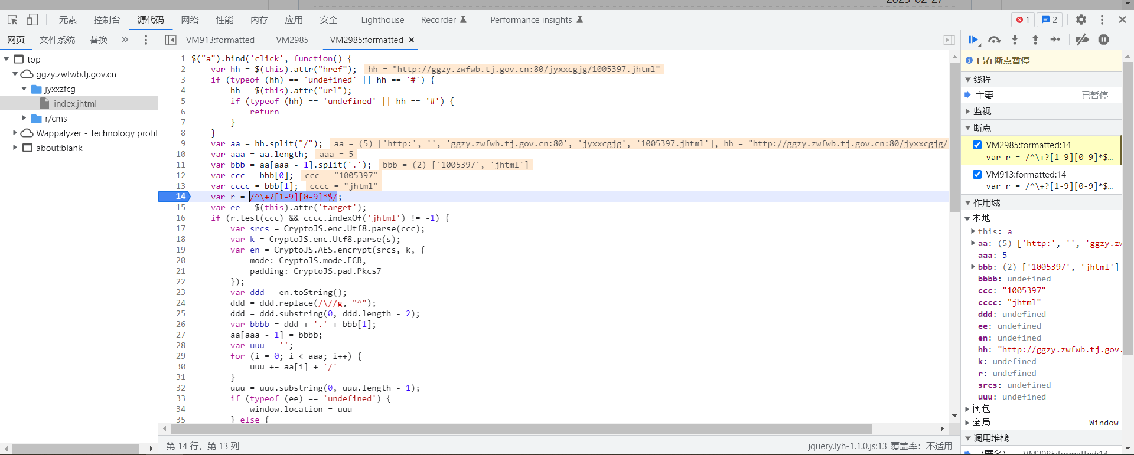1134x455 pixels.
Task: Click line number 15 gutter
Action: click(181, 207)
